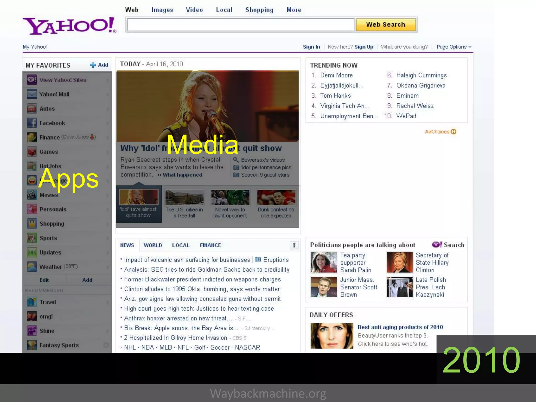Open the More search menu
The image size is (536, 402).
pos(294,10)
